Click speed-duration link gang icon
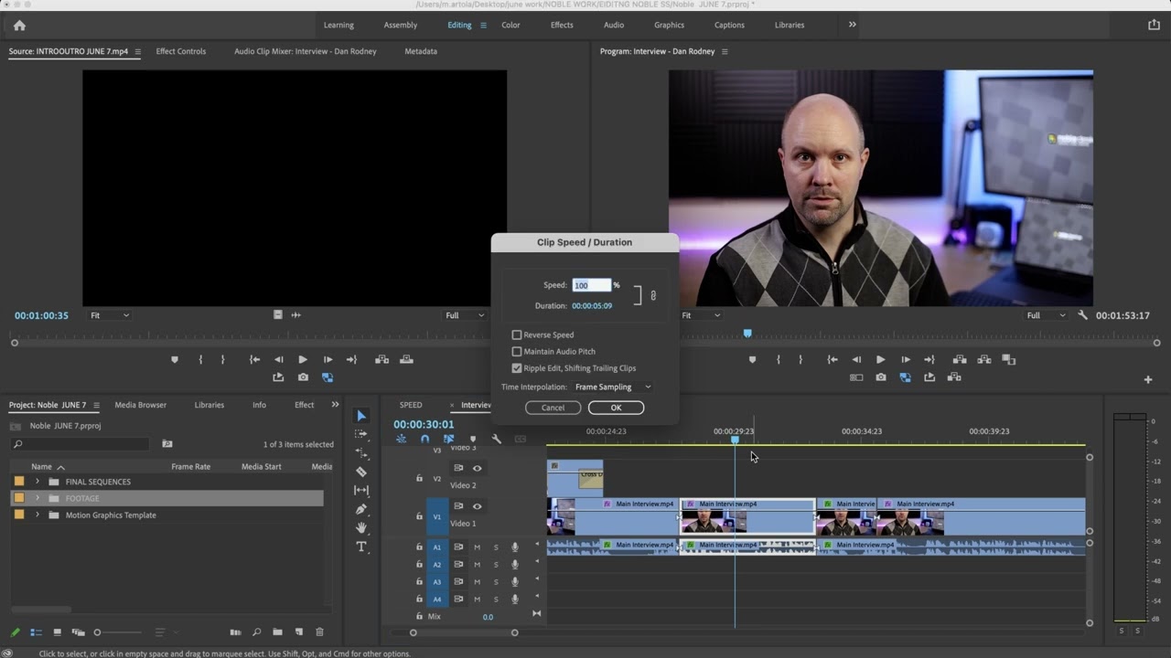 point(653,295)
